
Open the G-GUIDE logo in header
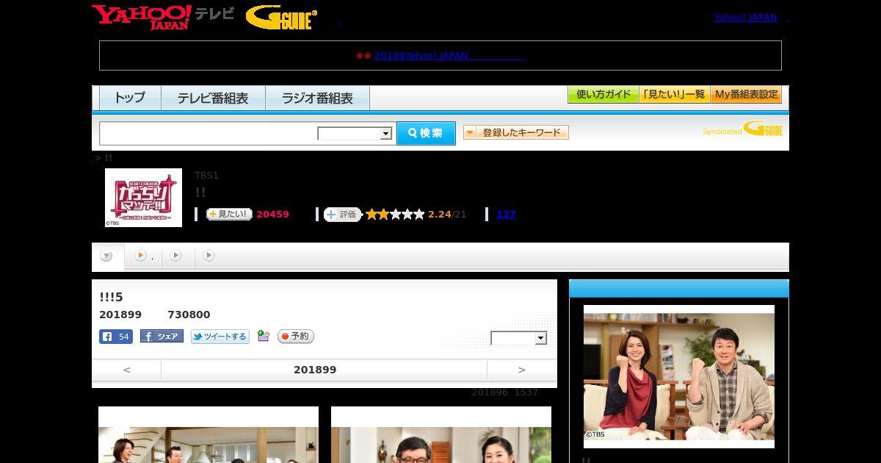tap(281, 17)
